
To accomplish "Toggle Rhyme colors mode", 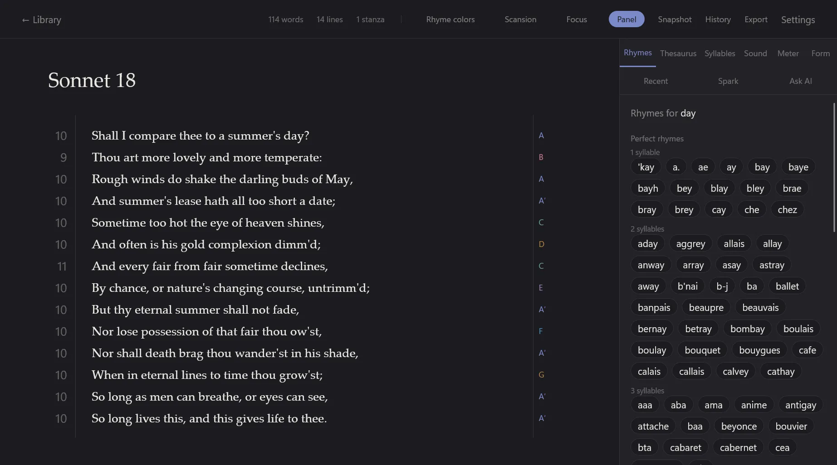I will point(450,19).
